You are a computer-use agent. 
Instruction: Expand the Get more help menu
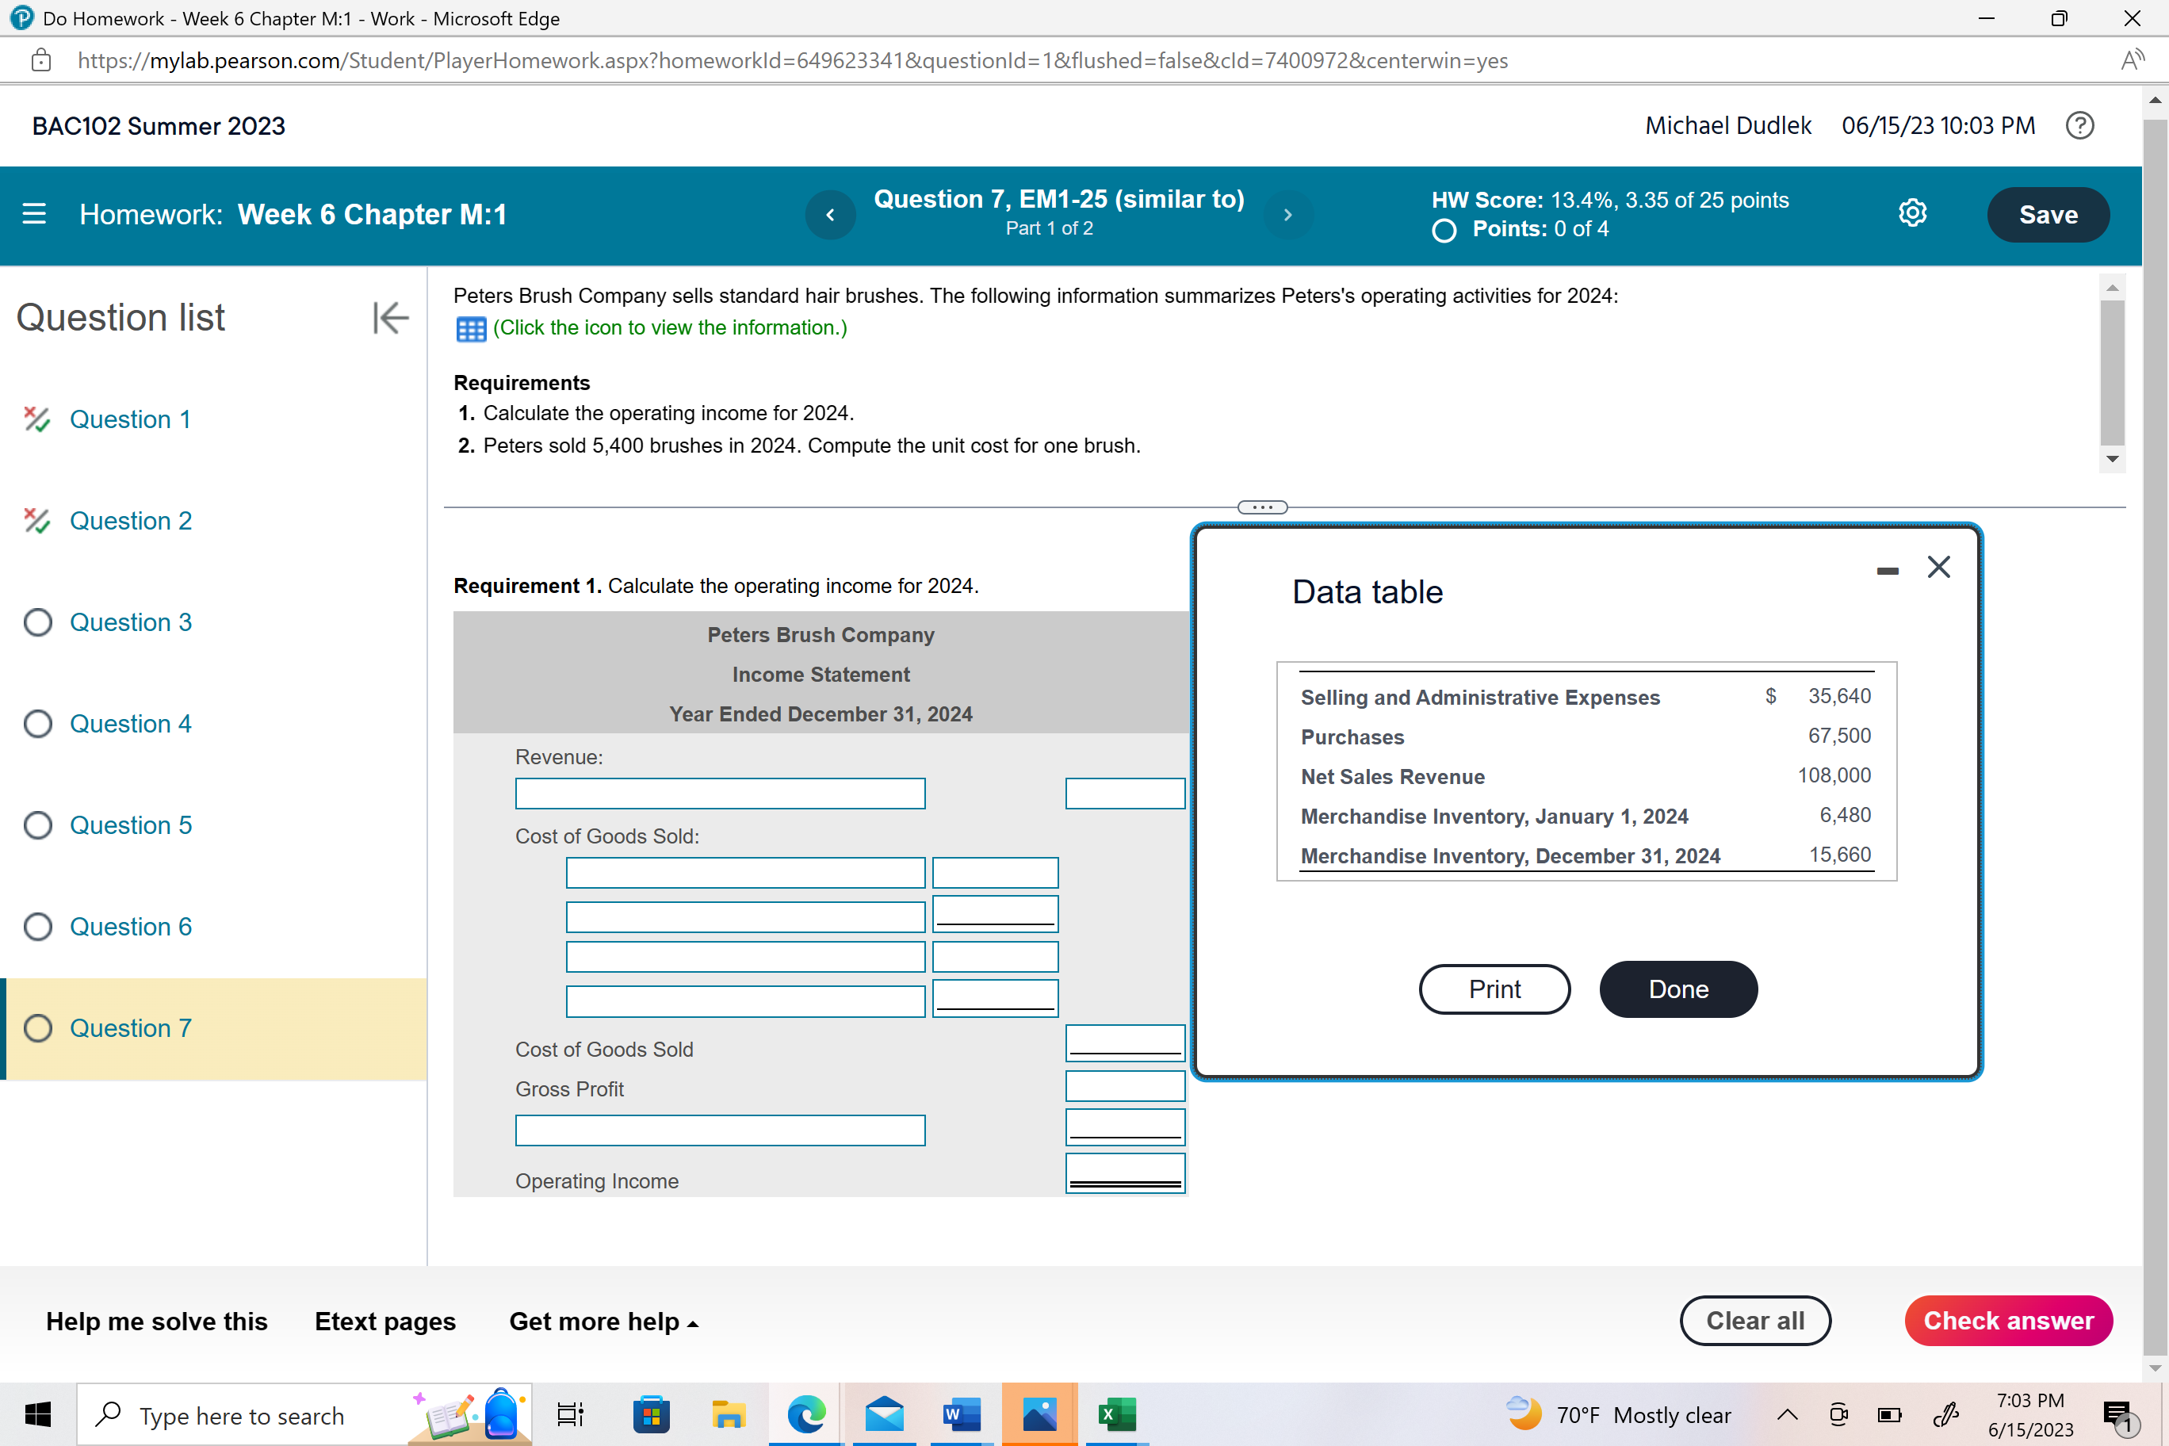click(603, 1322)
